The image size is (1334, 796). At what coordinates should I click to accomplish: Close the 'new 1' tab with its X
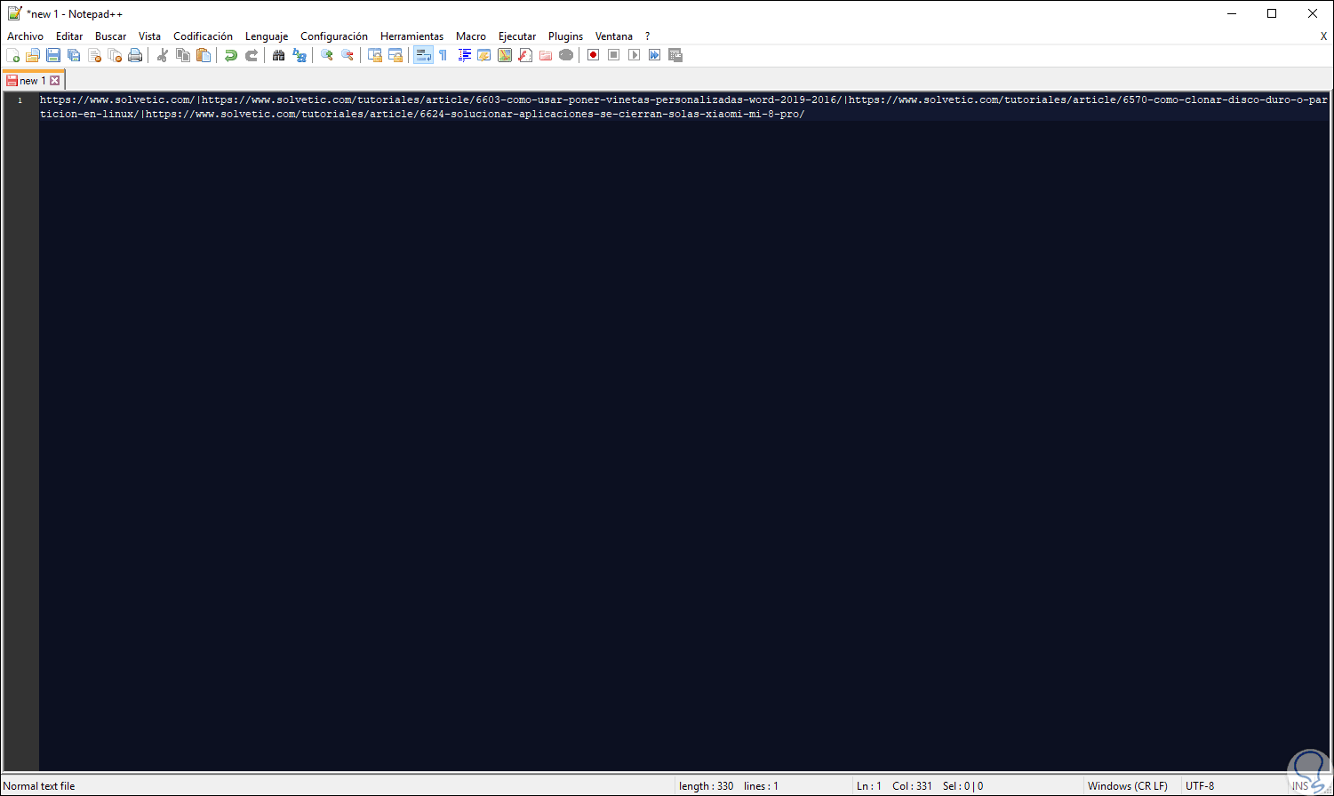pos(54,81)
